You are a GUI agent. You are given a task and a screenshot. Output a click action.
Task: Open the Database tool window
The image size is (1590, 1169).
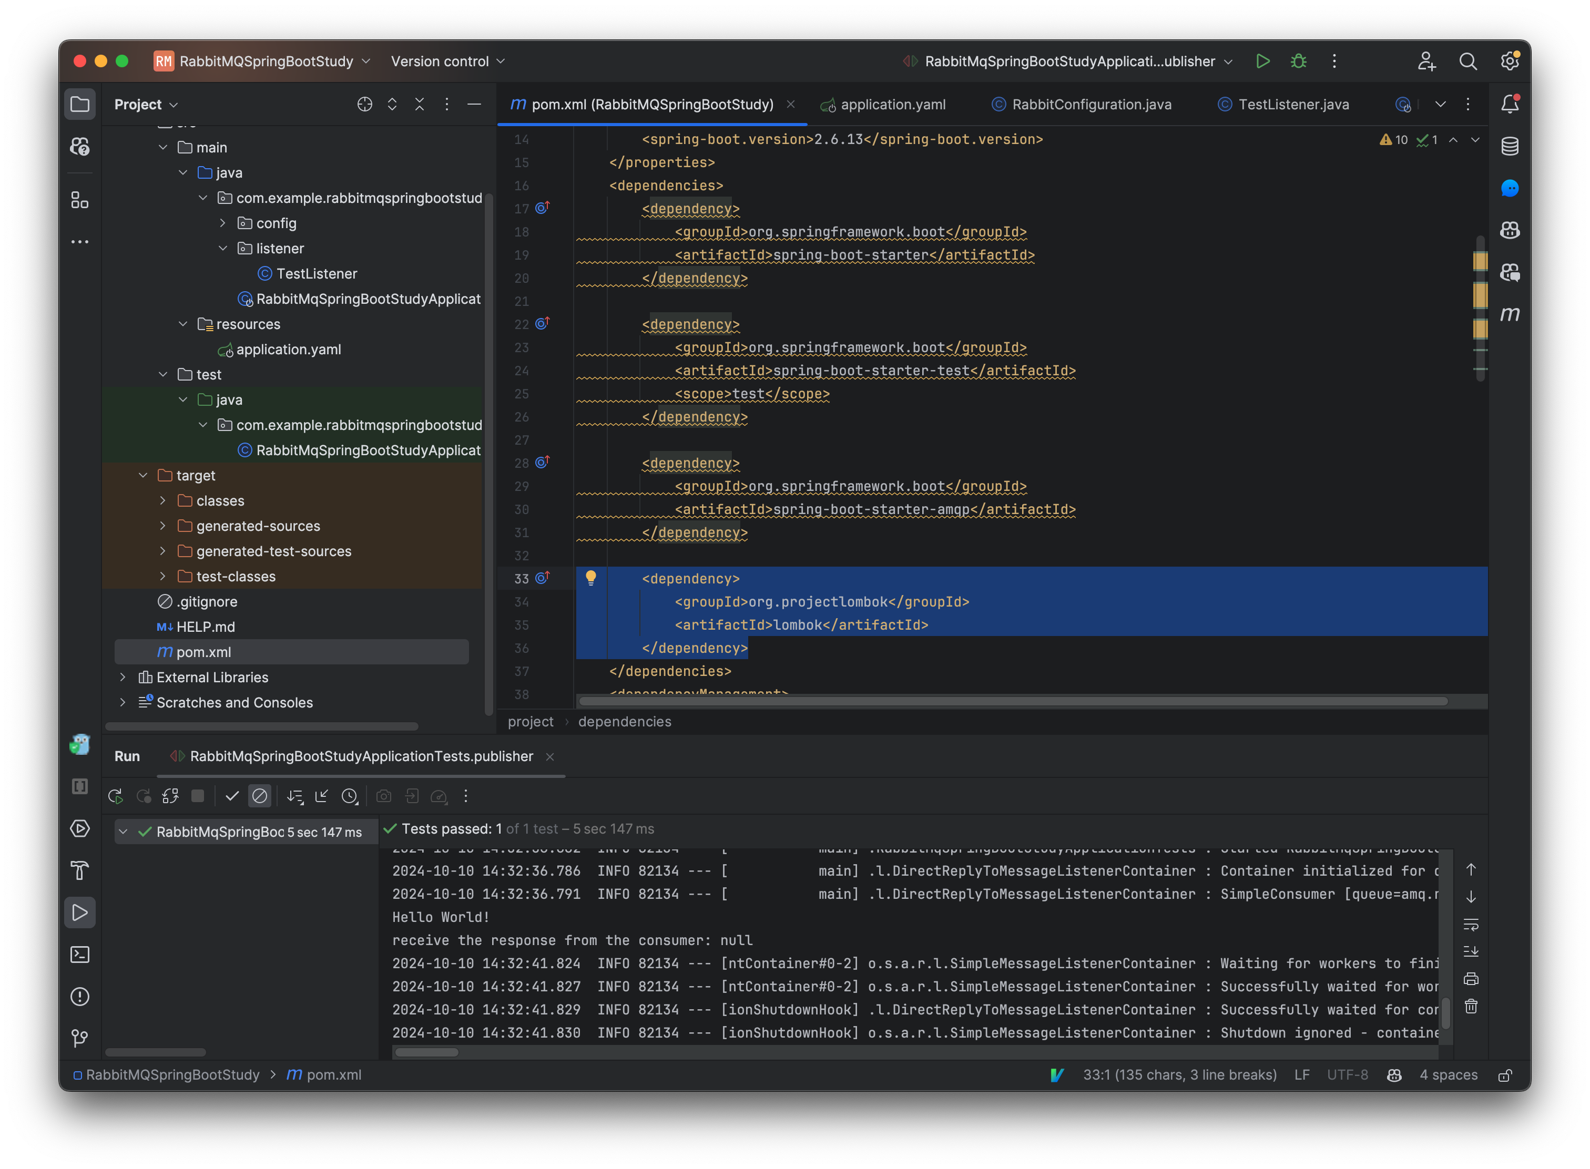(1510, 147)
